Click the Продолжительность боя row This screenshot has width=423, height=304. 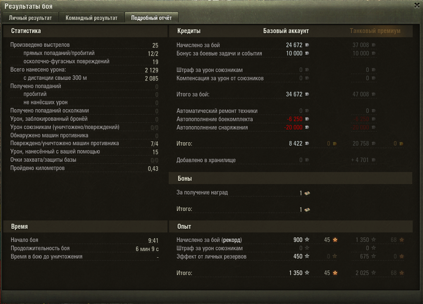coord(85,249)
